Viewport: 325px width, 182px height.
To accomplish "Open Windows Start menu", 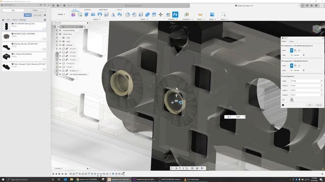I will point(3,179).
